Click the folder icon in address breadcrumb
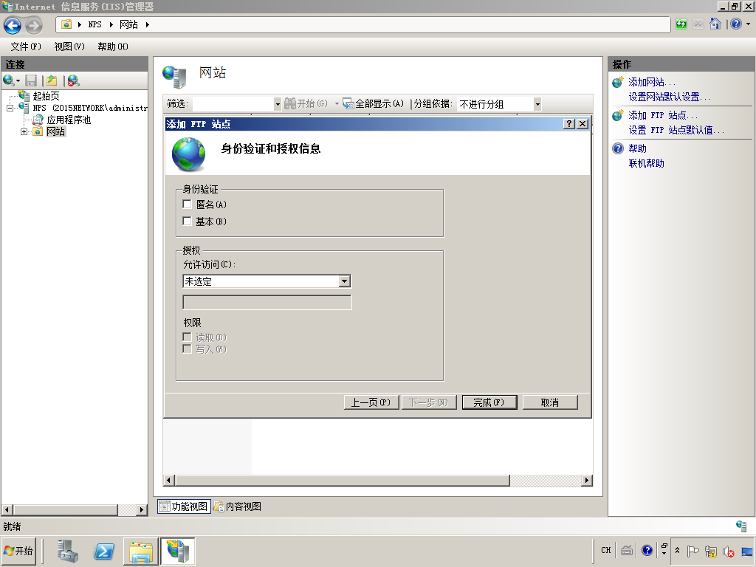 [67, 24]
